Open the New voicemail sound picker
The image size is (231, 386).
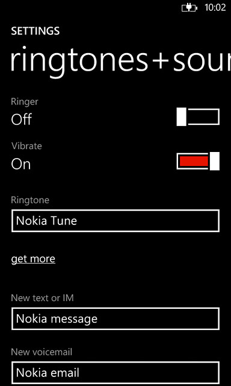coord(115,373)
